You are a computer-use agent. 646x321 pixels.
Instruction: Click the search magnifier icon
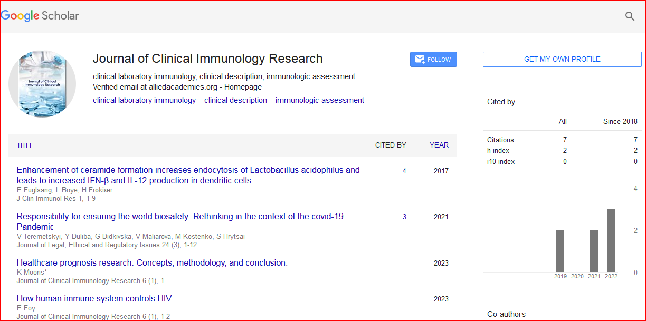[630, 16]
